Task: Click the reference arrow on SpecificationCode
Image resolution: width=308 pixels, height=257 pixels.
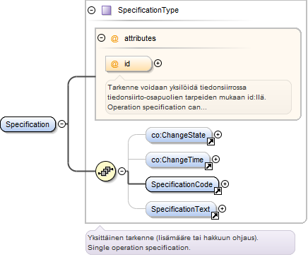Action: point(218,191)
